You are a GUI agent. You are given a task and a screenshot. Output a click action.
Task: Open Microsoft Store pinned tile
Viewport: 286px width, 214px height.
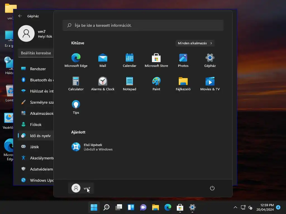coord(156,60)
